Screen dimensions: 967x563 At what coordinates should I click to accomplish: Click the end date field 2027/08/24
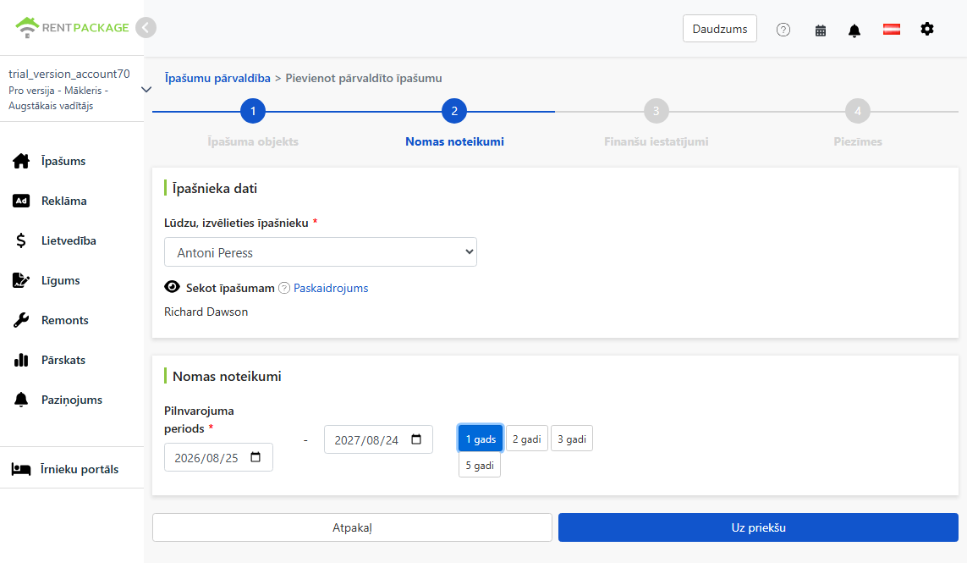tap(378, 439)
